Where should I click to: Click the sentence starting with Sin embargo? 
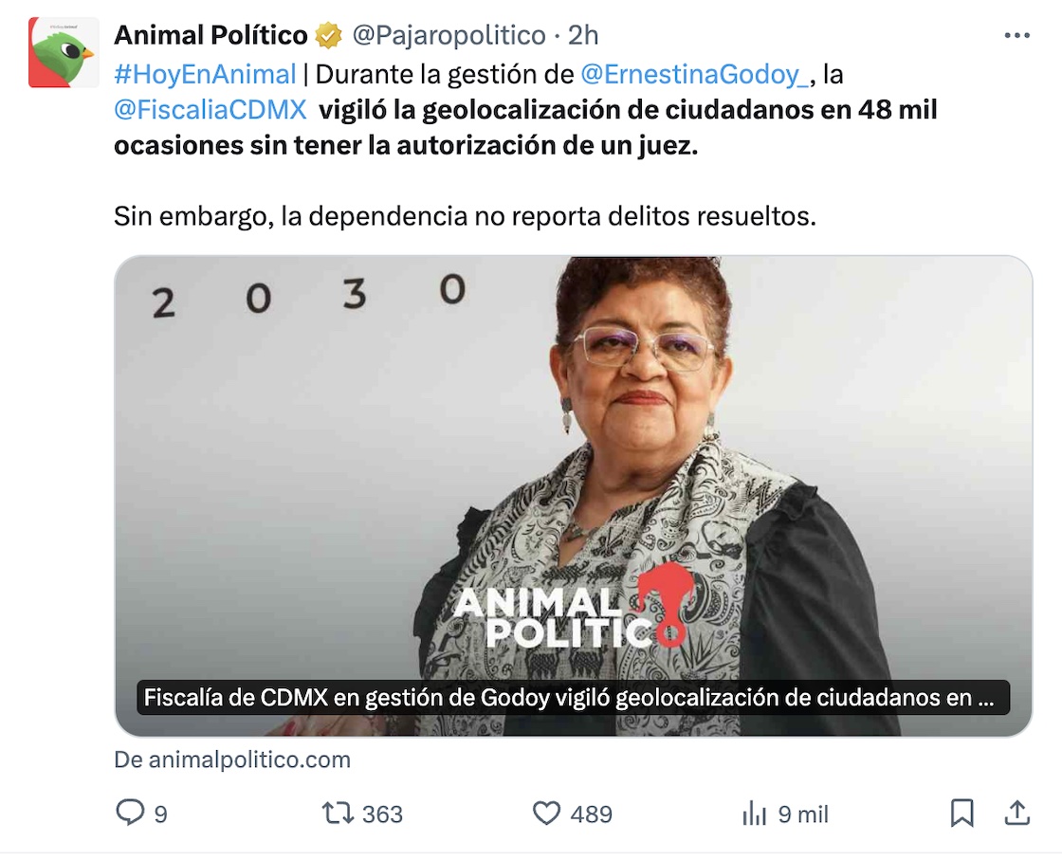pyautogui.click(x=465, y=216)
